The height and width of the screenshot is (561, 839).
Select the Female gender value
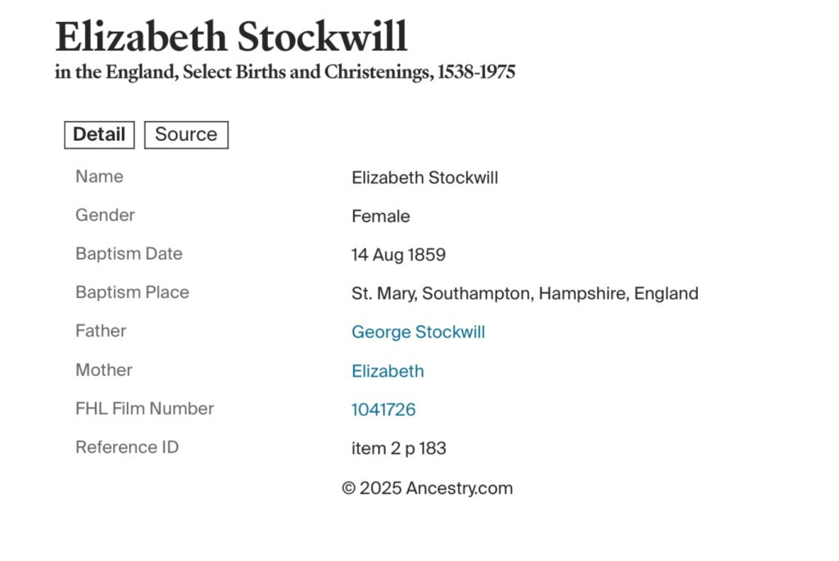pyautogui.click(x=380, y=216)
